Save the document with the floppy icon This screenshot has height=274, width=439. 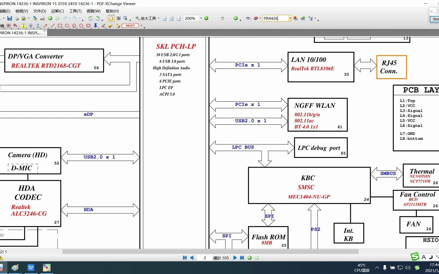click(10, 18)
